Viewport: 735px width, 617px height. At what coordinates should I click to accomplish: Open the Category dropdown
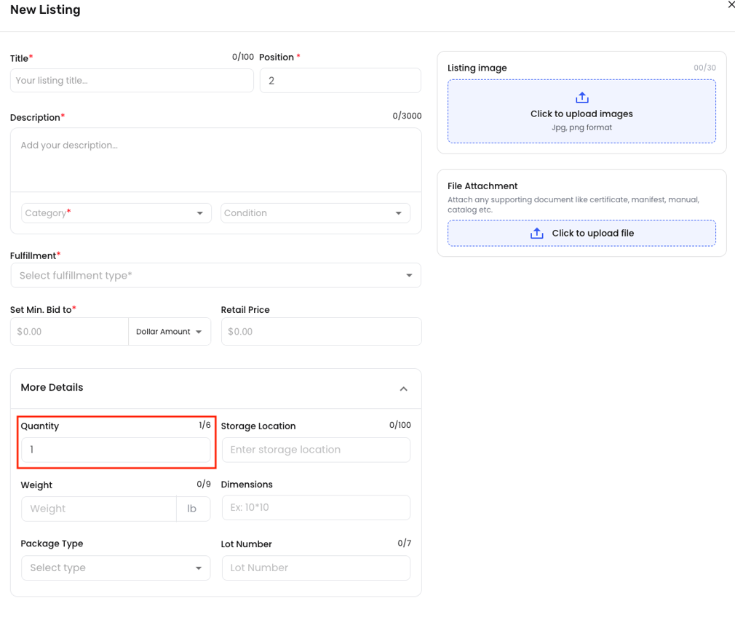116,213
